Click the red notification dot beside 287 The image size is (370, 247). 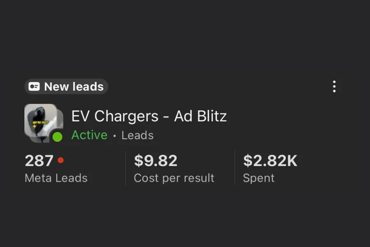tap(61, 160)
